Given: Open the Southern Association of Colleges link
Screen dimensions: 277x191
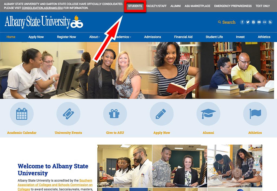Looking at the screenshot, I should click(x=55, y=185).
